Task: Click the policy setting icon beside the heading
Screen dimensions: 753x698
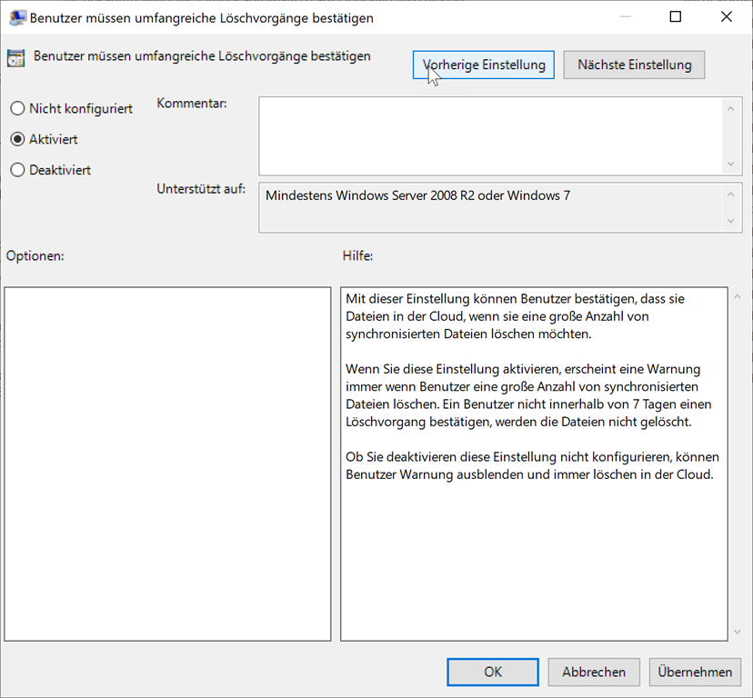Action: (15, 58)
